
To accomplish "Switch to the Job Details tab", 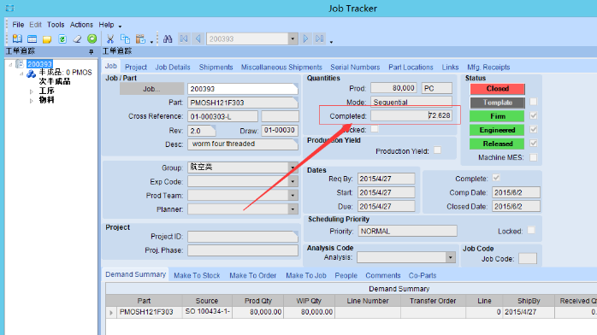I will [x=173, y=68].
